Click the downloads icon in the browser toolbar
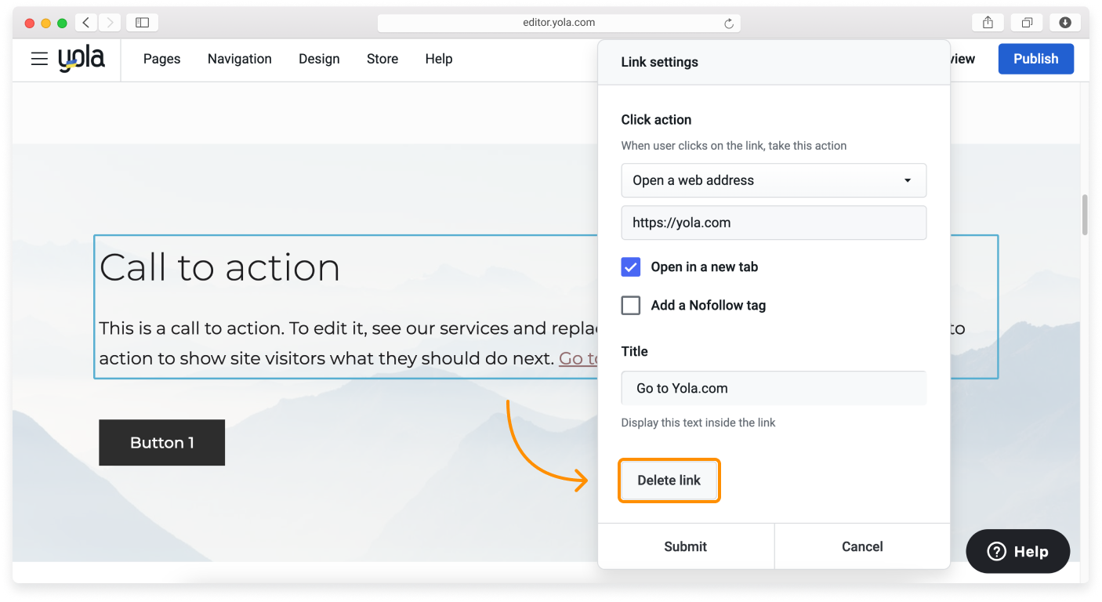The width and height of the screenshot is (1102, 602). [x=1065, y=22]
